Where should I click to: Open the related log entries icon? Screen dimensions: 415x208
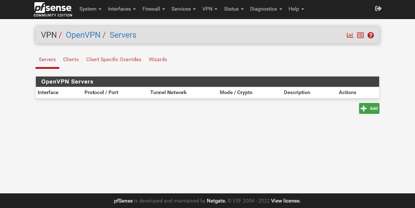click(360, 35)
